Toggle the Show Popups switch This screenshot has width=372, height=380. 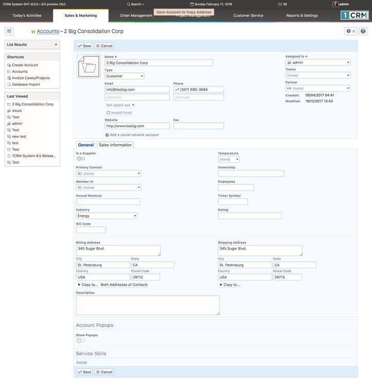81,340
